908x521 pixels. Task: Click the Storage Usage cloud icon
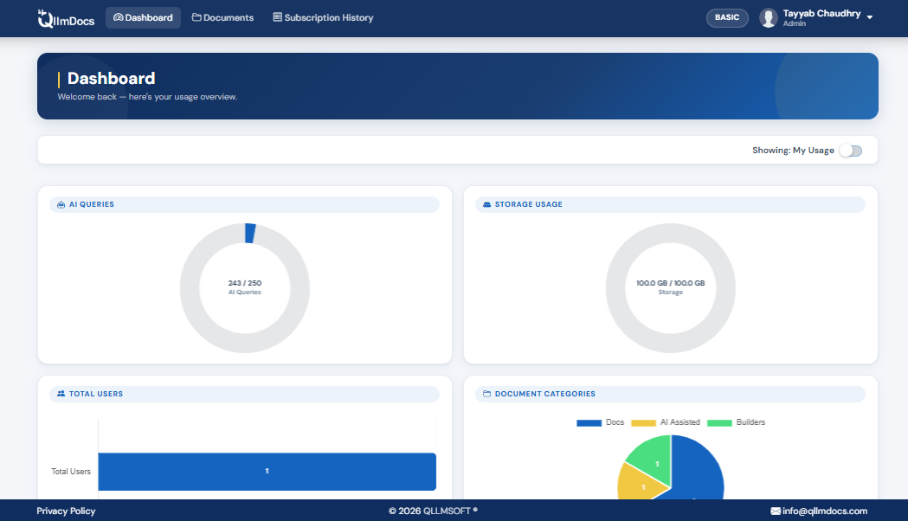(486, 204)
